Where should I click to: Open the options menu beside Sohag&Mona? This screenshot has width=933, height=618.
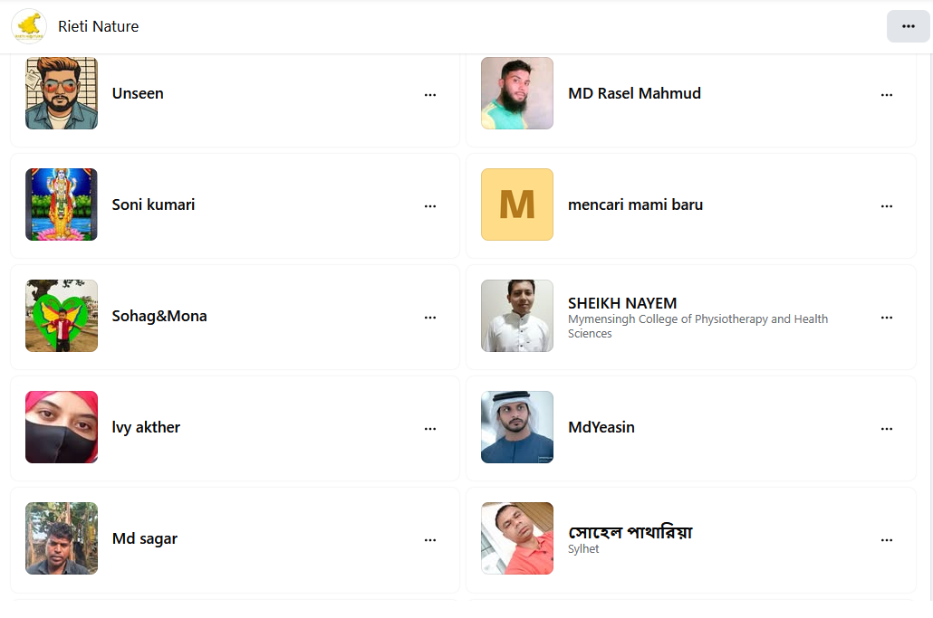[x=430, y=317]
